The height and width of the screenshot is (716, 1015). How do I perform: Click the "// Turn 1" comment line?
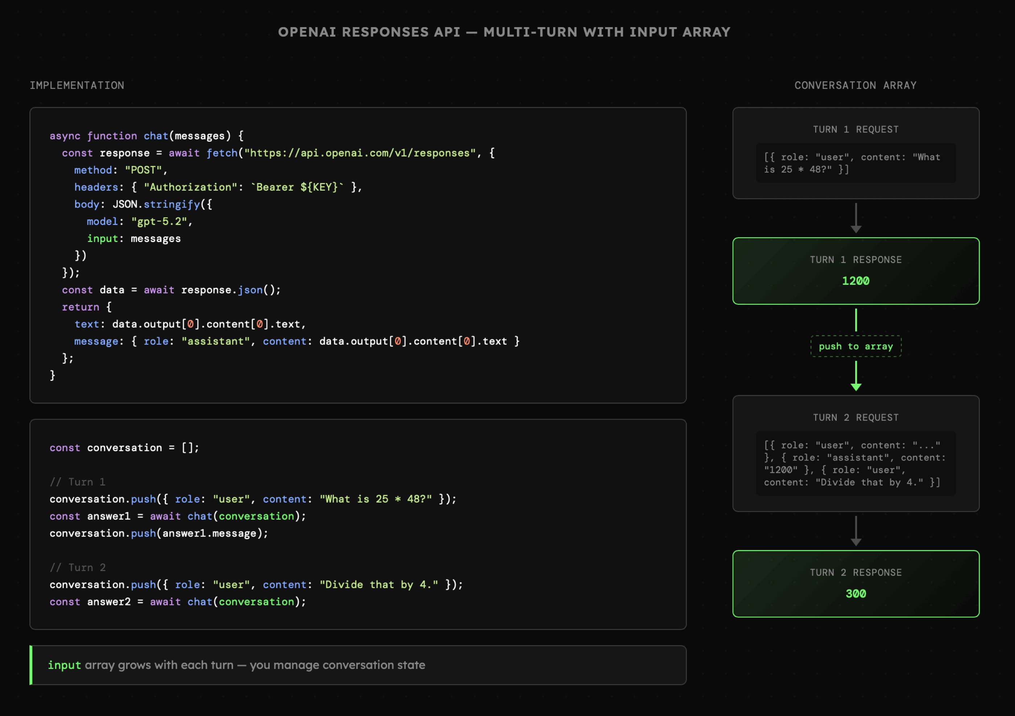coord(78,482)
